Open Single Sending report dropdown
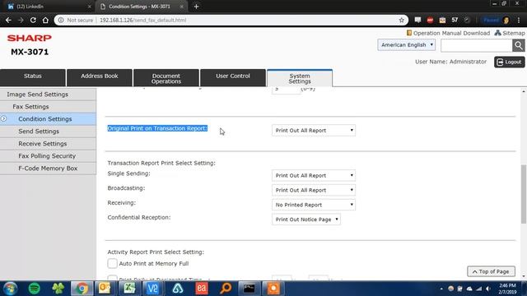527x296 pixels. [314, 175]
